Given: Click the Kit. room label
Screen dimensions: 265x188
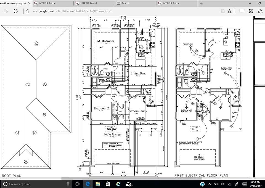Looking at the screenshot, I should click(x=141, y=47).
